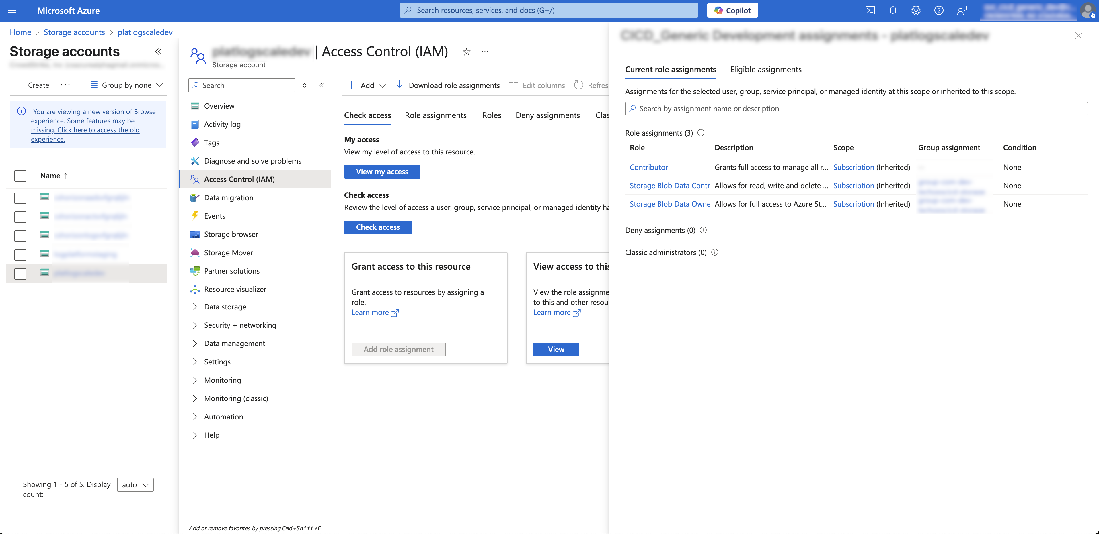Open the Role assignments tab
Screen dimensions: 1099x534
click(x=436, y=115)
